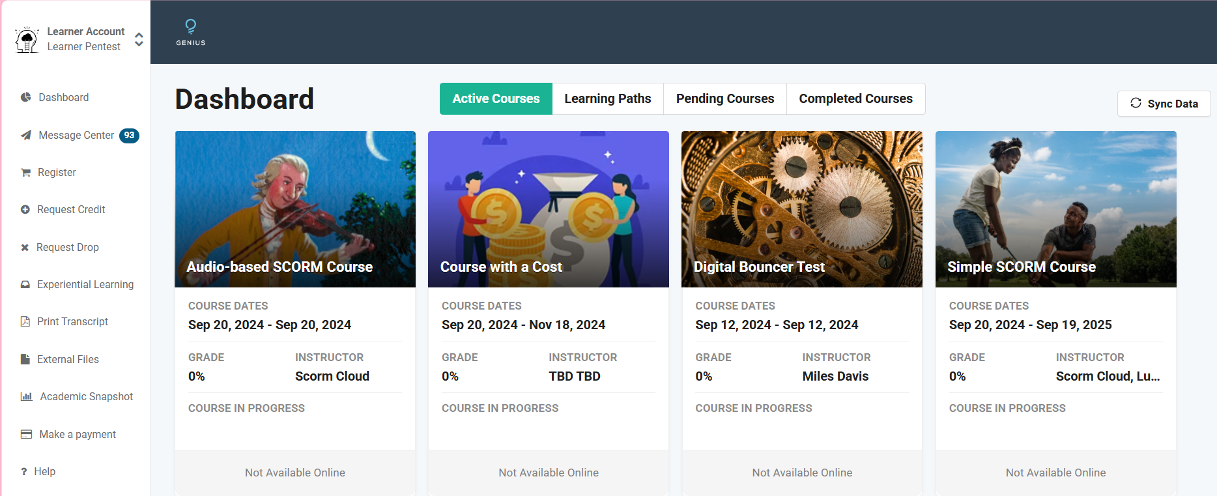The height and width of the screenshot is (496, 1217).
Task: Switch to the Learning Paths tab
Action: pyautogui.click(x=607, y=98)
